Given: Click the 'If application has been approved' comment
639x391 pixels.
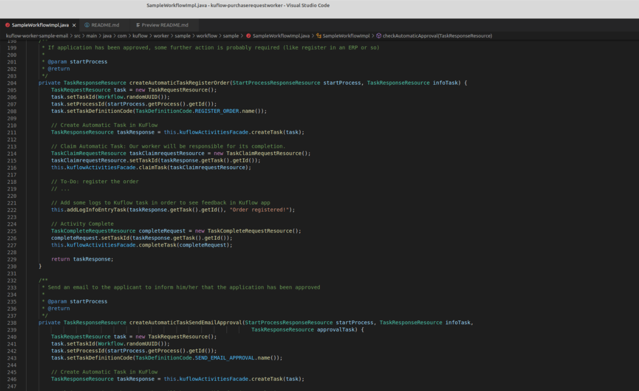Looking at the screenshot, I should coord(214,48).
